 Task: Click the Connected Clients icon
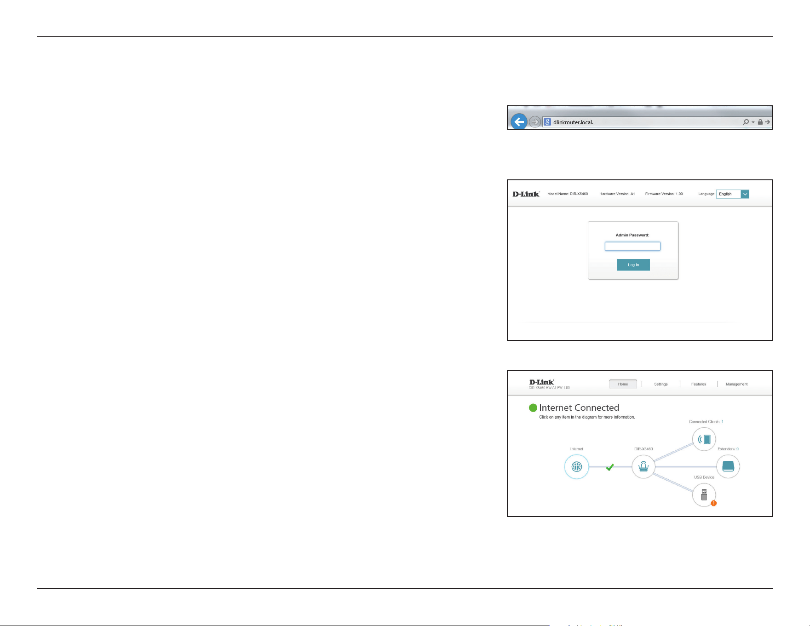[704, 439]
